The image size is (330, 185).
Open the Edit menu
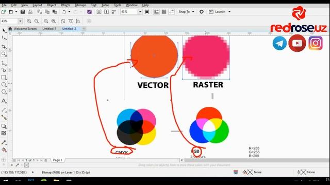coord(14,5)
